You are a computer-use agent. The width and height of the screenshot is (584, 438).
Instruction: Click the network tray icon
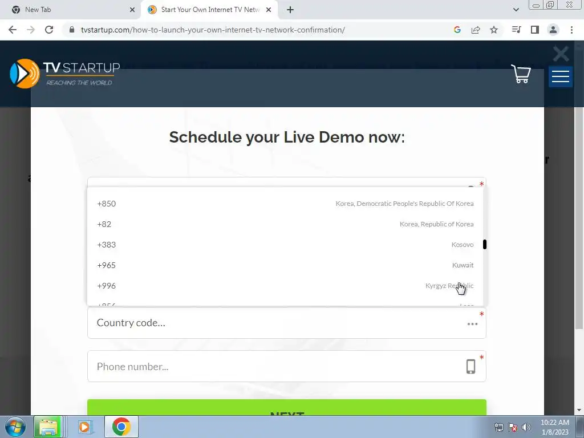[x=498, y=427]
